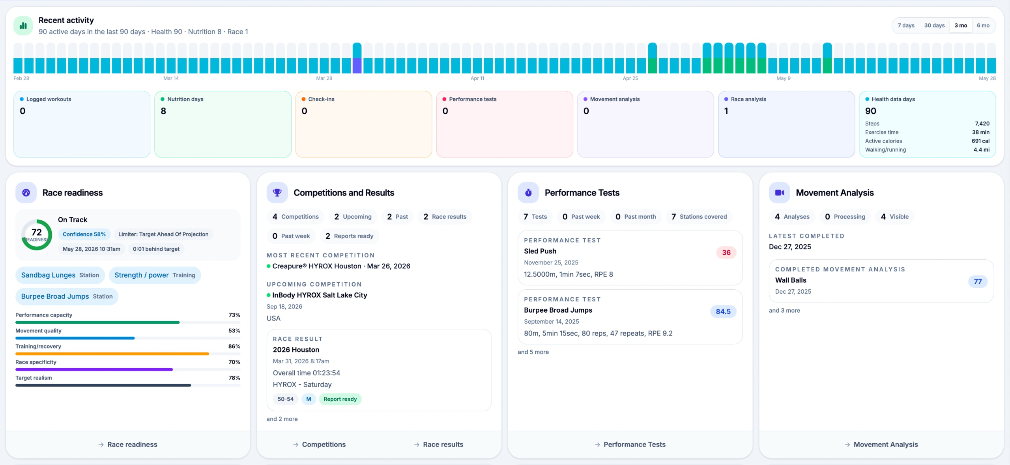
Task: Click the 2 Reports ready chip
Action: pyautogui.click(x=350, y=236)
